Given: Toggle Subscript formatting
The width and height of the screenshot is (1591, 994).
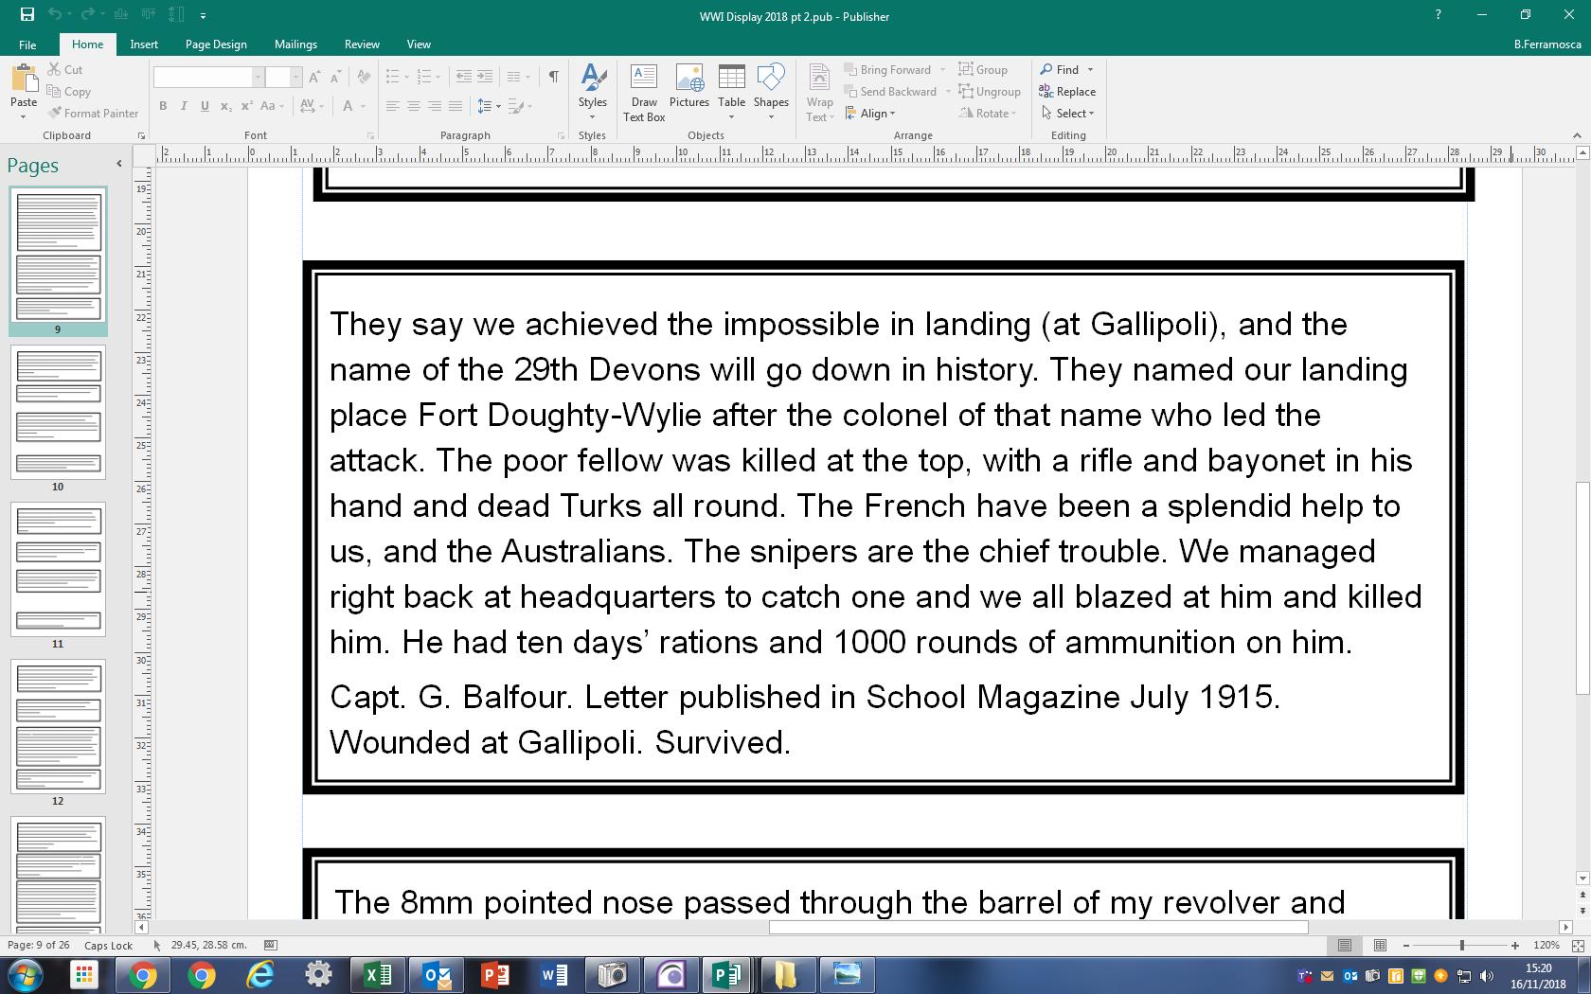Looking at the screenshot, I should point(225,106).
